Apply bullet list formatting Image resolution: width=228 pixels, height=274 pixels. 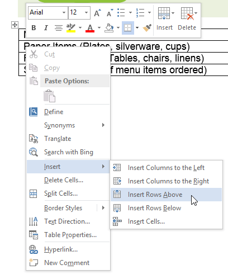(x=121, y=13)
